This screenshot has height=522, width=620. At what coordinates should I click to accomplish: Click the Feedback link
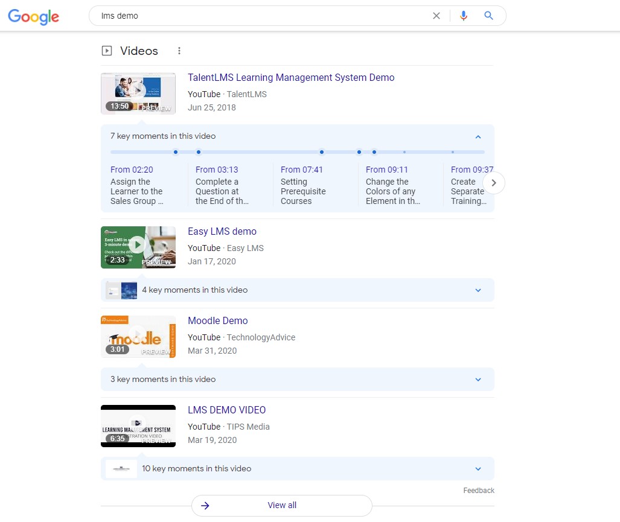click(479, 491)
